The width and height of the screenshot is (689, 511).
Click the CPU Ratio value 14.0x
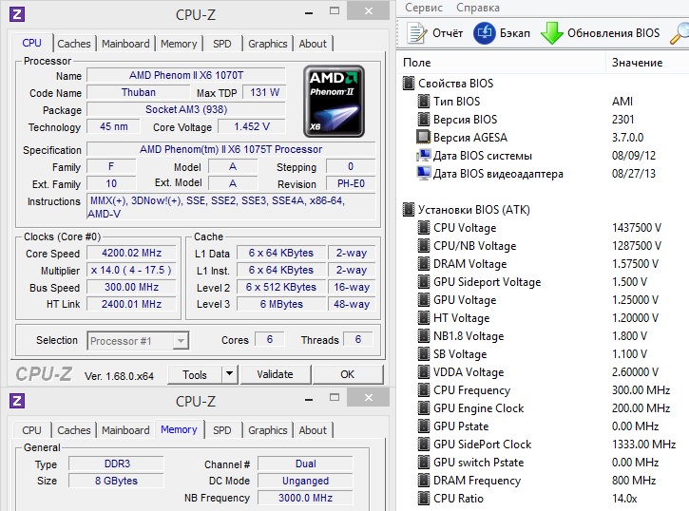point(624,499)
